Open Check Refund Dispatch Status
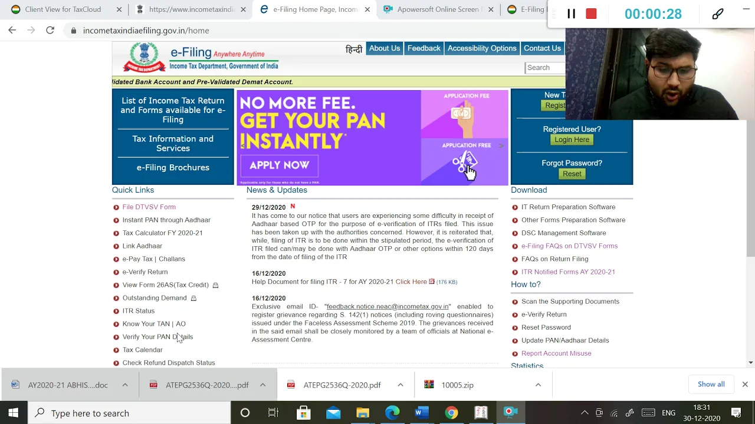This screenshot has height=424, width=755. click(x=169, y=362)
